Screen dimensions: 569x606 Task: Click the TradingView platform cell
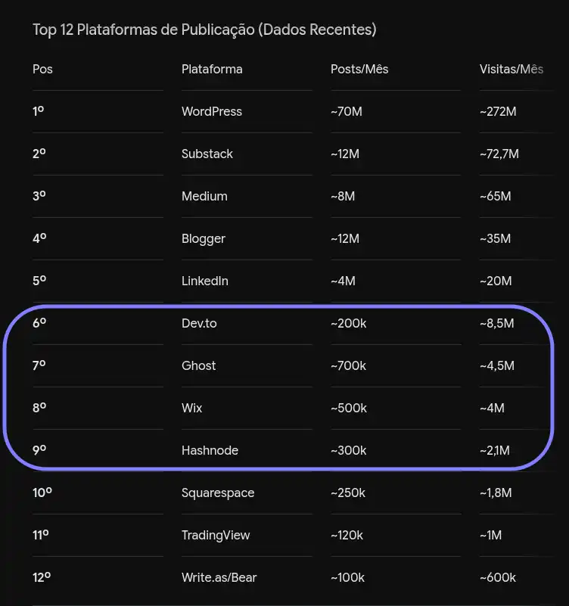point(216,536)
